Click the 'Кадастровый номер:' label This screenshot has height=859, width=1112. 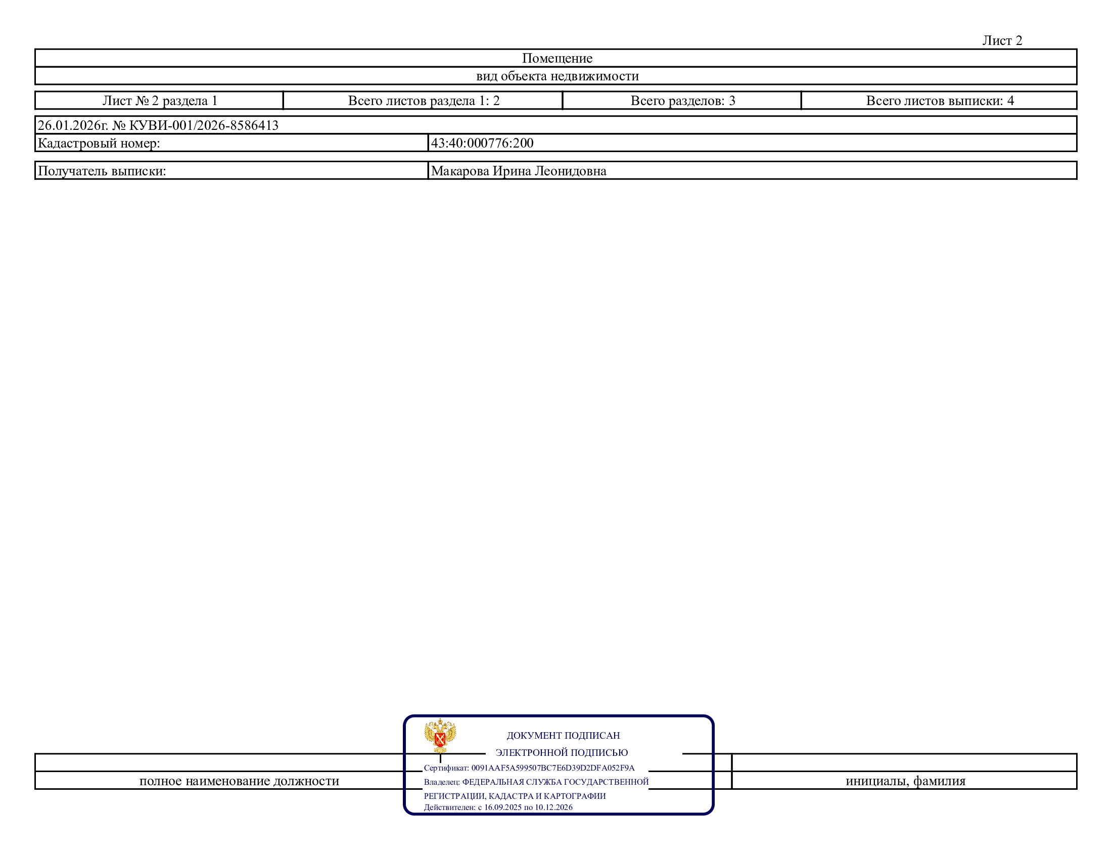click(99, 143)
